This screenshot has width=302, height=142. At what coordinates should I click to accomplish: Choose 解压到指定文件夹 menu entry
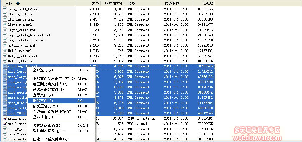pos(50,84)
